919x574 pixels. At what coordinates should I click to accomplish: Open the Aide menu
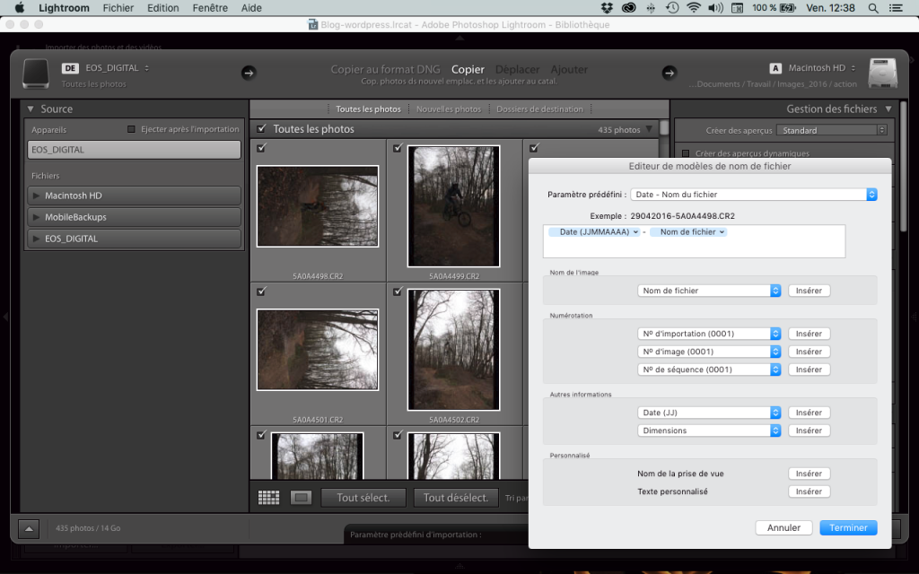point(251,7)
